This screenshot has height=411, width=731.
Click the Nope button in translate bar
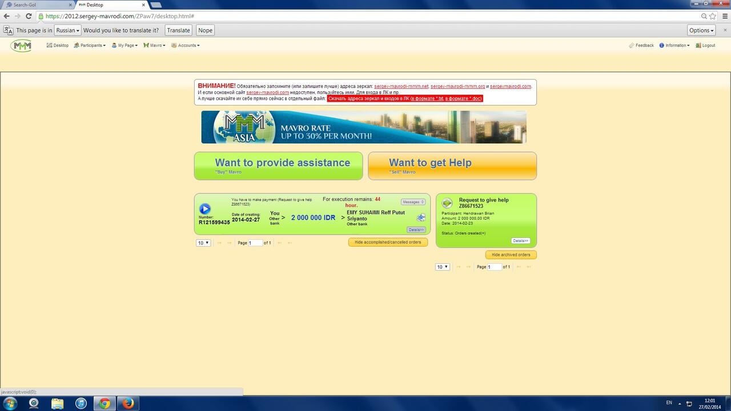pos(205,30)
